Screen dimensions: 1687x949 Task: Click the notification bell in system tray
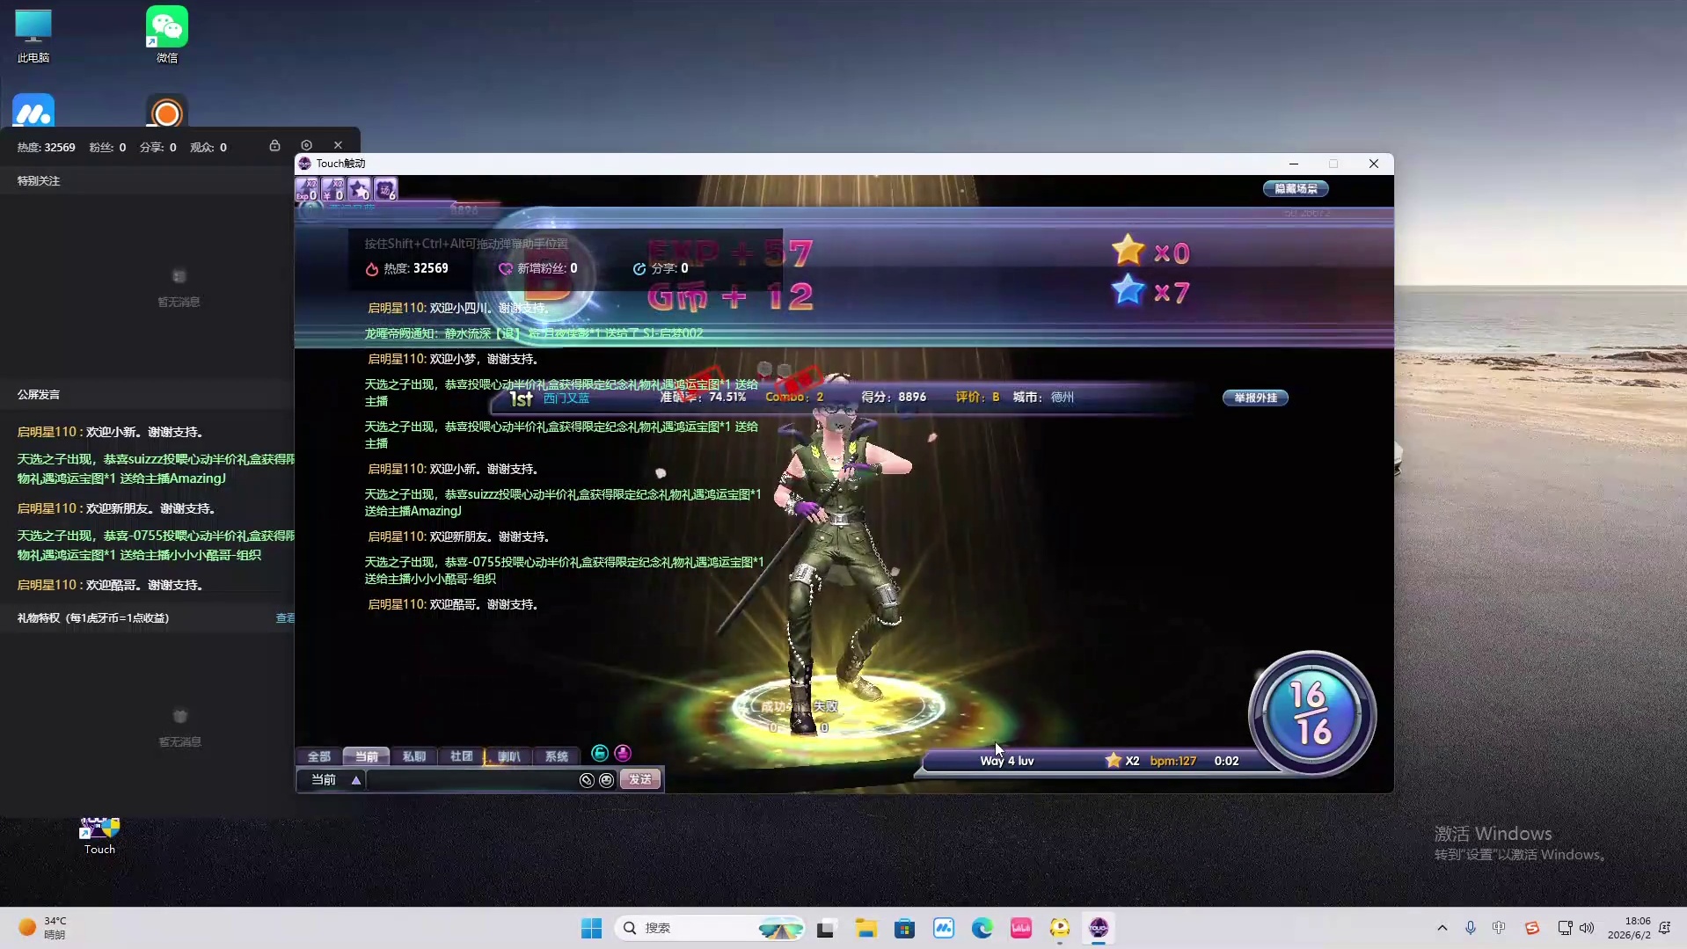pos(1665,928)
